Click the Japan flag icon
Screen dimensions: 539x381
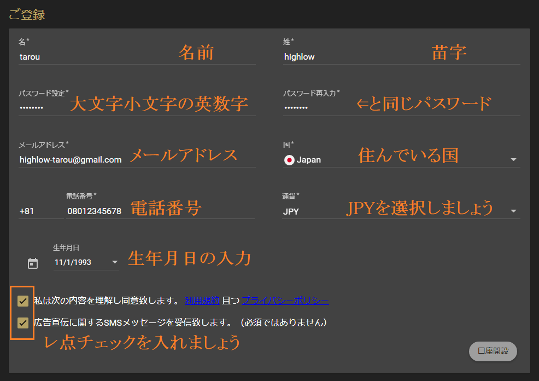[289, 160]
